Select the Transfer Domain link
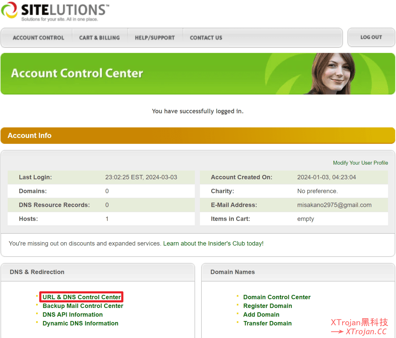Viewport: 396px width, 338px height. [x=268, y=323]
